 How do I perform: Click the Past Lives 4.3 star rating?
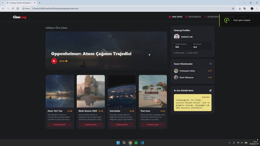[163, 111]
